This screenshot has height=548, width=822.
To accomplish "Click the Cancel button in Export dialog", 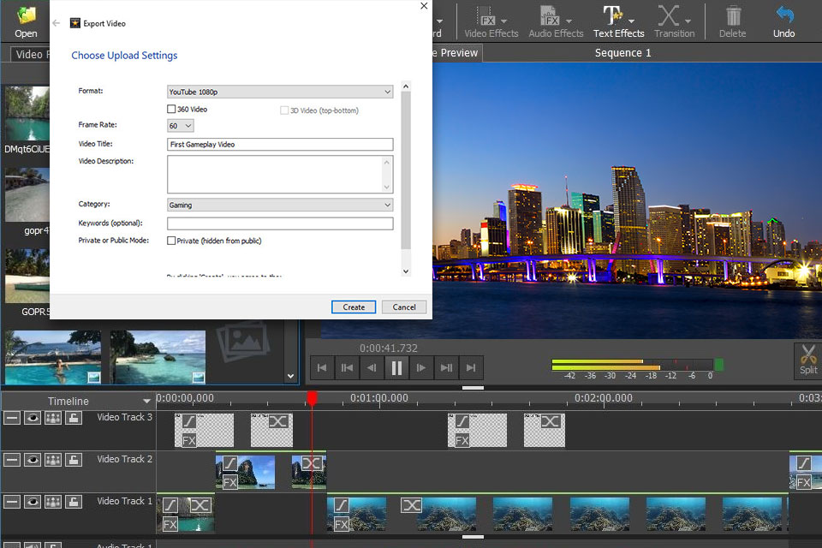I will [404, 307].
